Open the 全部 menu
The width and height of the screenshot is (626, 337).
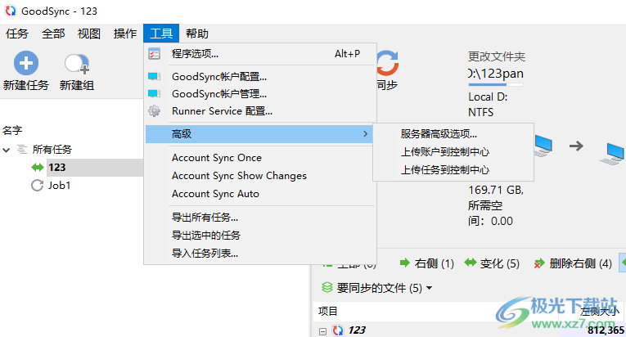pos(53,34)
